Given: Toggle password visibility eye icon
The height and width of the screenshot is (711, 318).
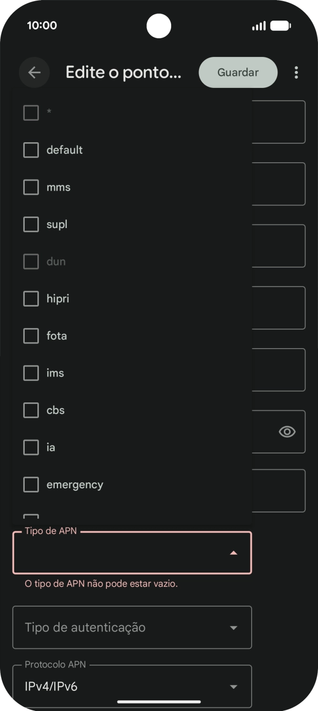Looking at the screenshot, I should (287, 432).
